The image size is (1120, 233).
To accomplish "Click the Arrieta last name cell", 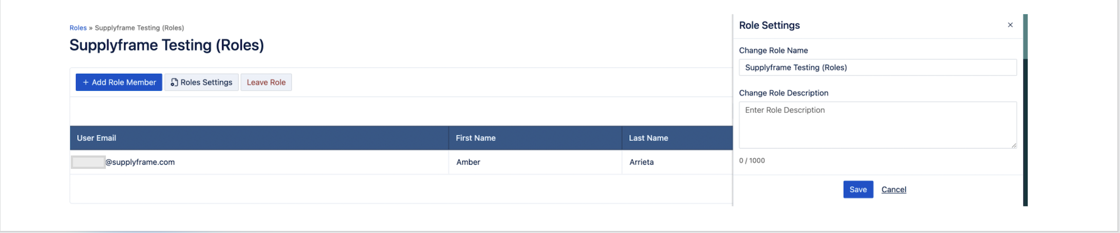I will click(642, 162).
